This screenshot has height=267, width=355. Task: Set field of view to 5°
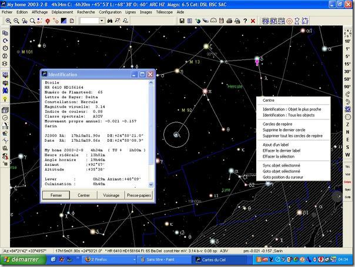pyautogui.click(x=347, y=56)
